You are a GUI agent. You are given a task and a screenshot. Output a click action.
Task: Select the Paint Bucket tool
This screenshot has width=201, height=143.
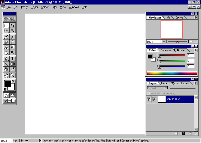[x=6, y=69]
